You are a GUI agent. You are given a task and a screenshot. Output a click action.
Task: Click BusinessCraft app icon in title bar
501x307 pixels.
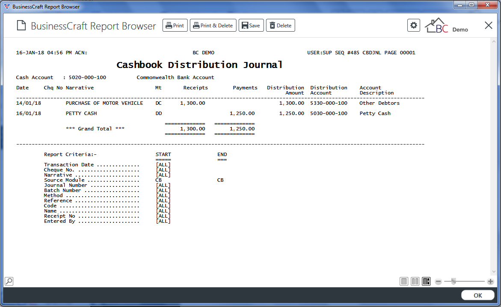coord(7,7)
